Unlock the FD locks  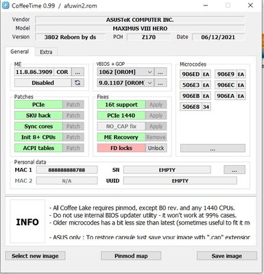tap(156, 148)
